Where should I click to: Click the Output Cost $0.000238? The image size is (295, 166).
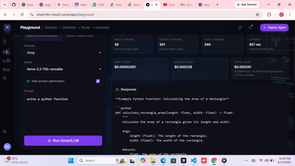pos(183,67)
